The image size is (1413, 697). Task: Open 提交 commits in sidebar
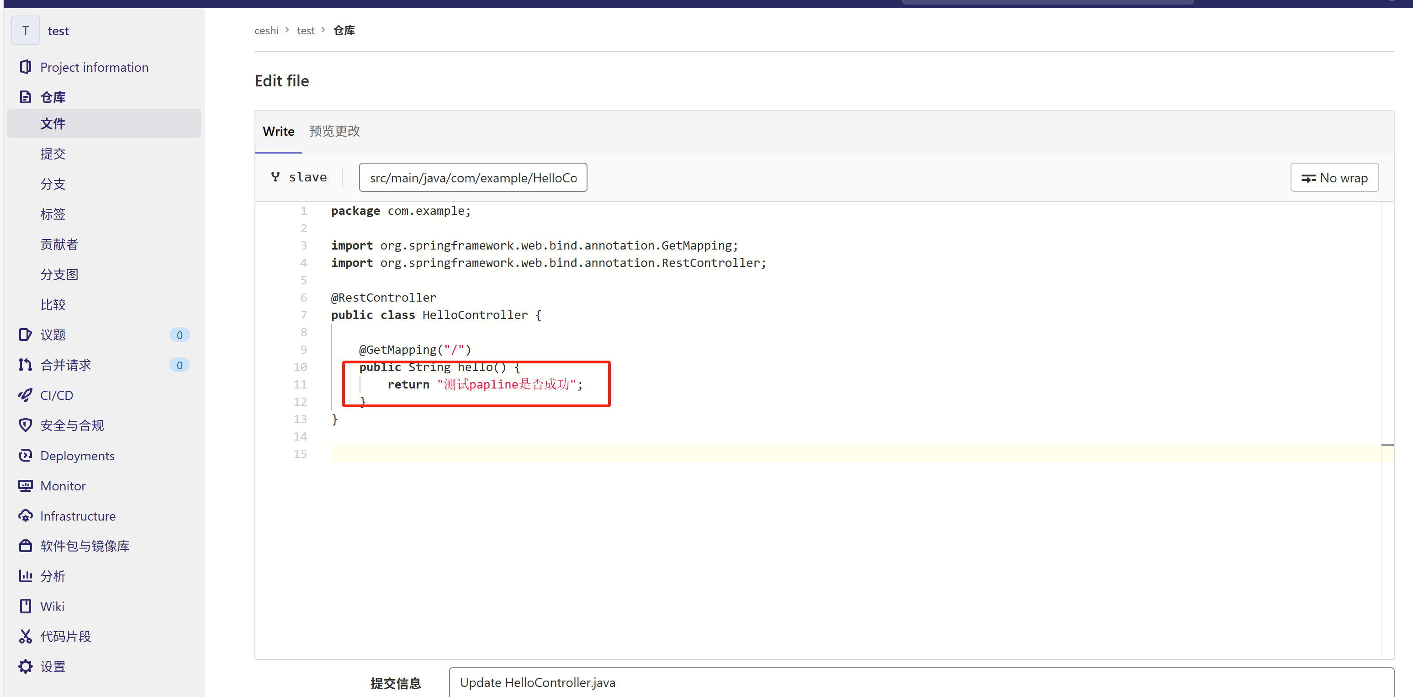click(x=53, y=154)
